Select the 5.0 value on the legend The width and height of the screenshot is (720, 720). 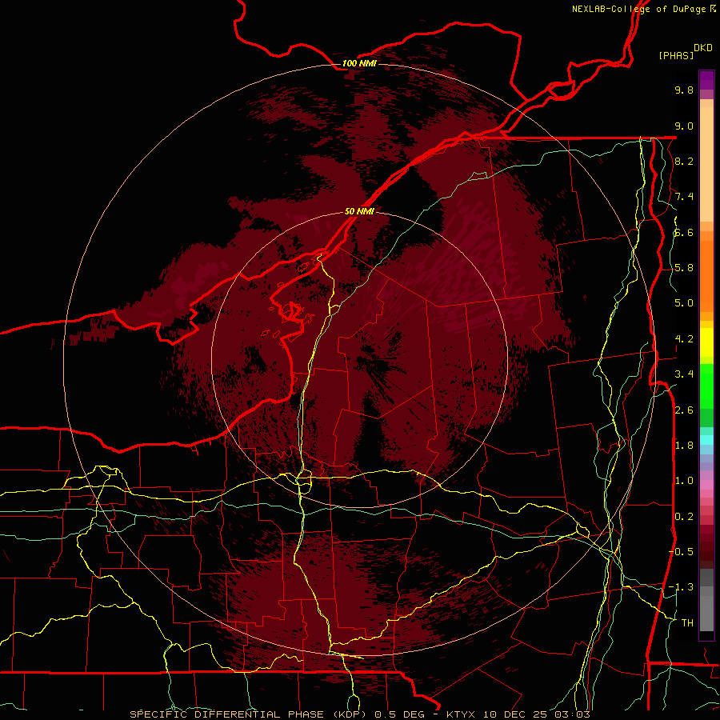point(684,303)
